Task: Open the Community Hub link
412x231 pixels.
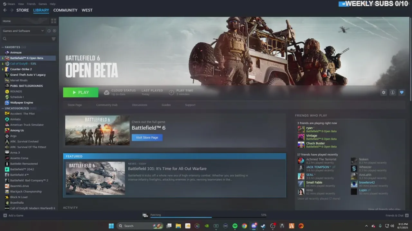Action: 107,105
